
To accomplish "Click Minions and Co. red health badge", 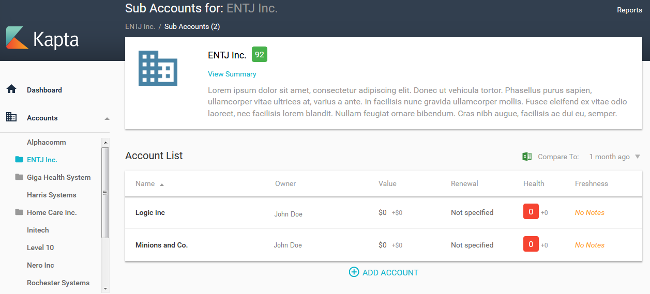I will pos(531,244).
